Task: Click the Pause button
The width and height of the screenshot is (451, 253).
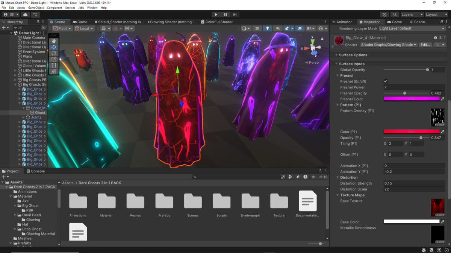Action: point(225,15)
